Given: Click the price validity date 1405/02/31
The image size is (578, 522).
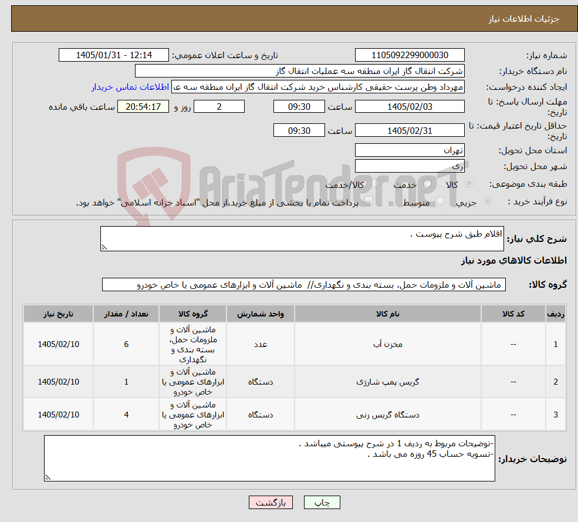Looking at the screenshot, I should (x=410, y=130).
